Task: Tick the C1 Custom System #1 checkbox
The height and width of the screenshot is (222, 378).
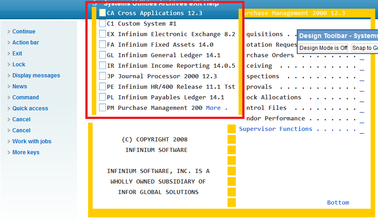Action: pyautogui.click(x=102, y=23)
